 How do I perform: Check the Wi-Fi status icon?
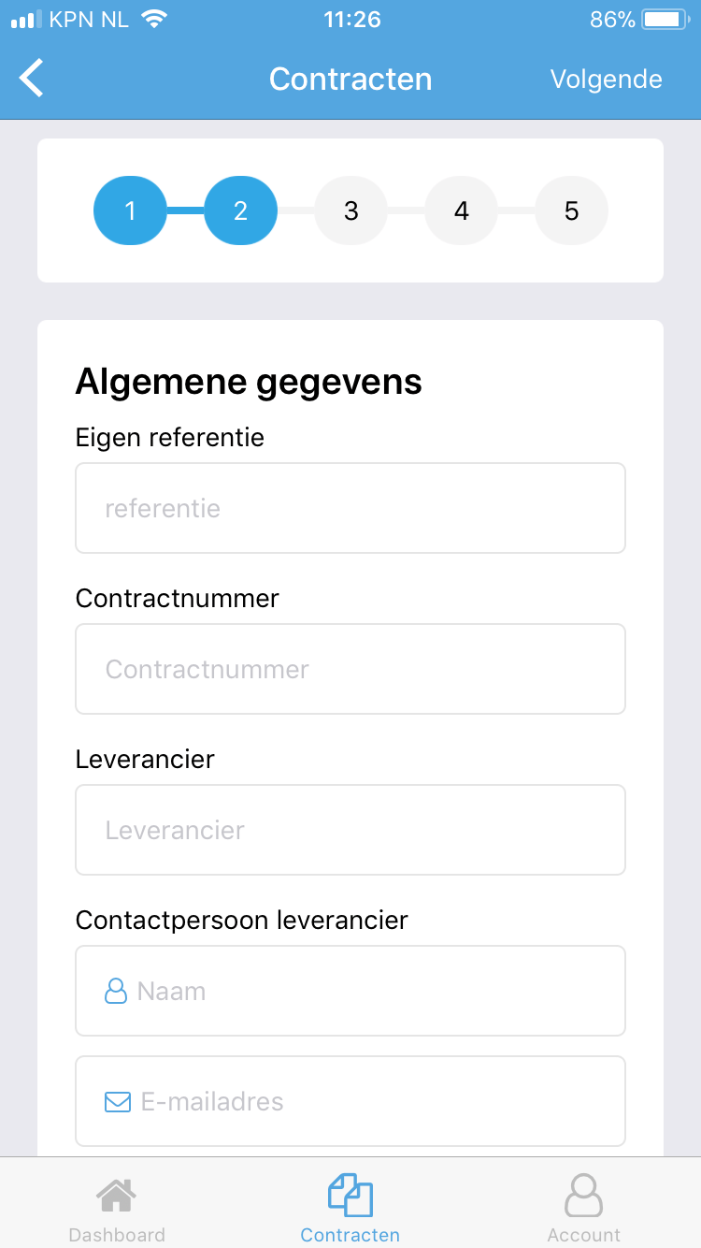pos(154,19)
